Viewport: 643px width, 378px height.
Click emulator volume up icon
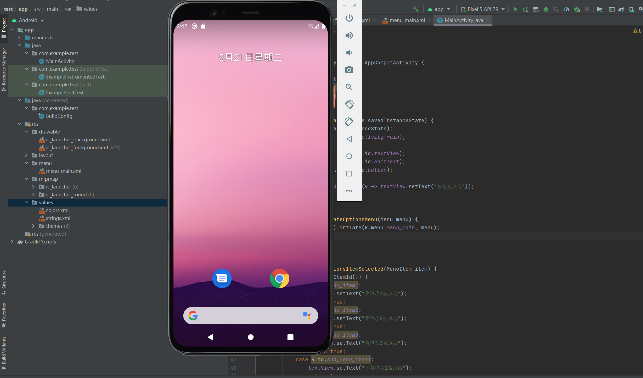[x=349, y=35]
